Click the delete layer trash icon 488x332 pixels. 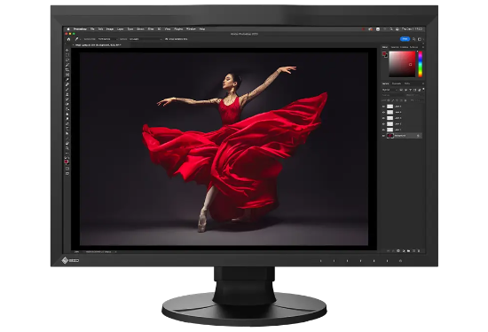[x=419, y=250]
